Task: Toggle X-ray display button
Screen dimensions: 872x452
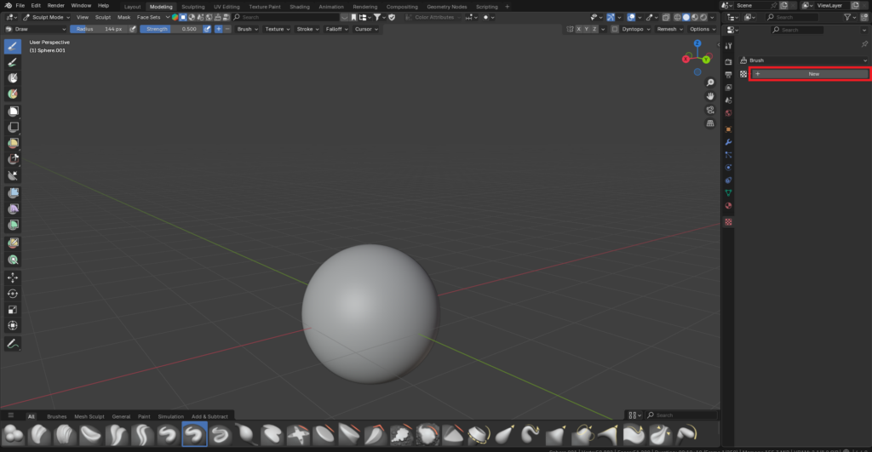Action: coord(666,17)
